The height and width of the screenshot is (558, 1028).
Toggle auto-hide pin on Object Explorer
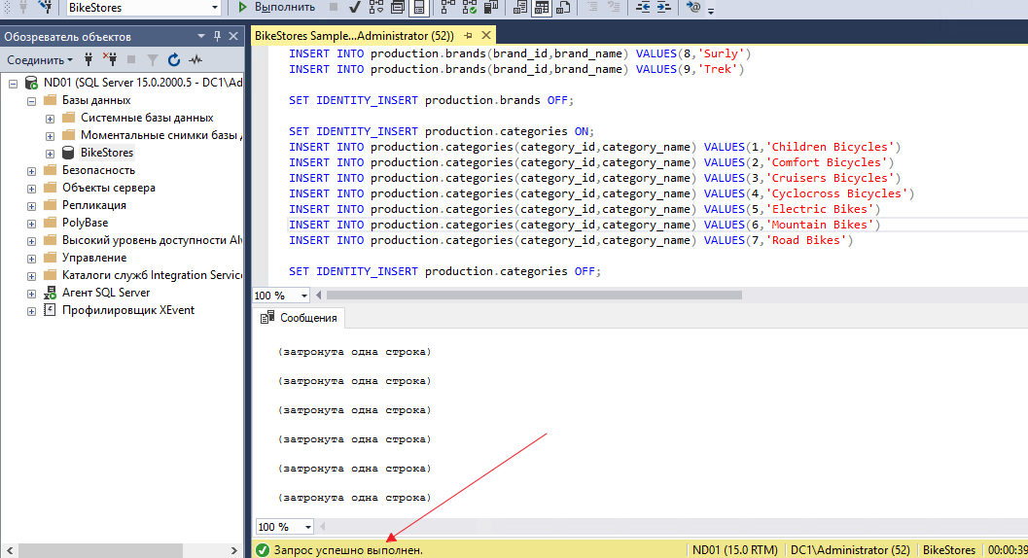click(x=217, y=36)
